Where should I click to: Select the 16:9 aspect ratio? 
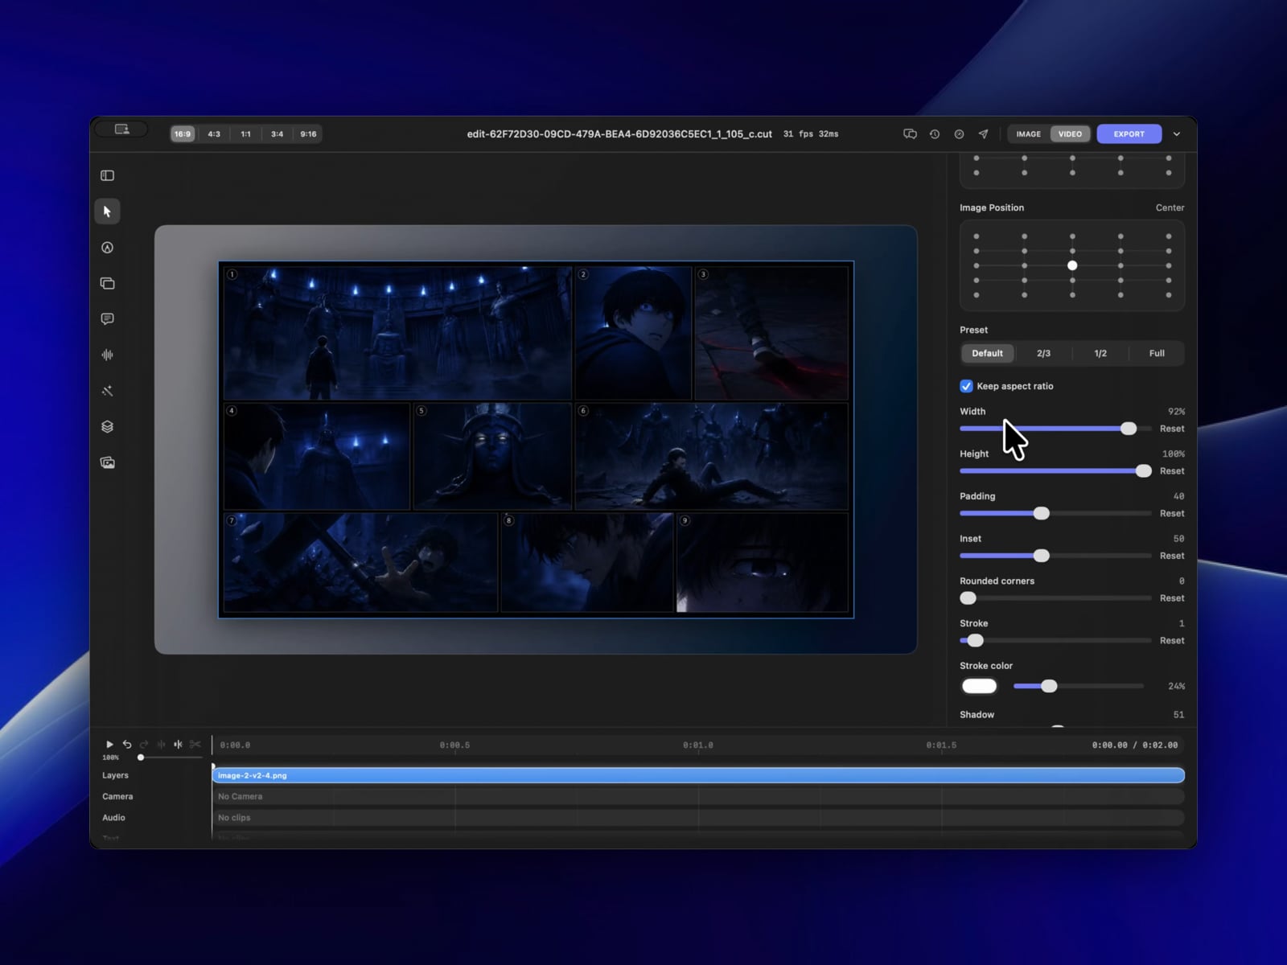coord(183,134)
